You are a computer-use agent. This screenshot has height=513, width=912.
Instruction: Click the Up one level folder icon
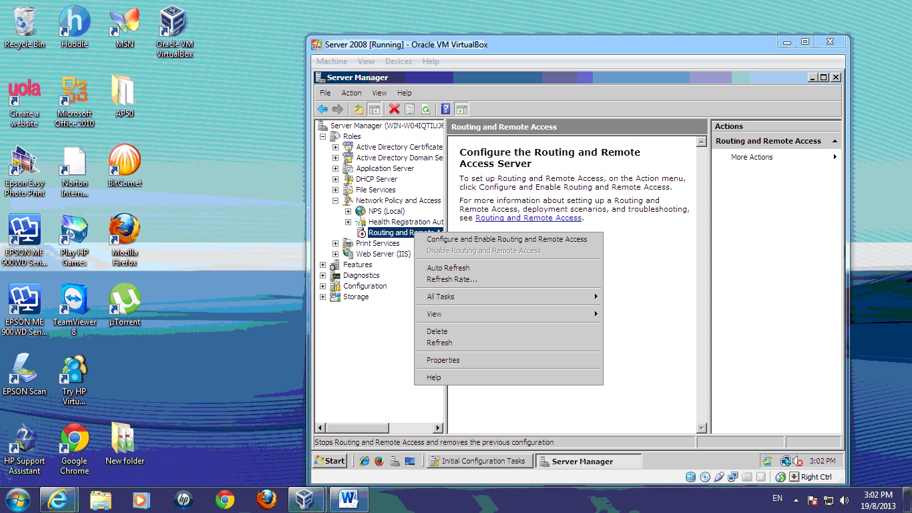click(359, 109)
